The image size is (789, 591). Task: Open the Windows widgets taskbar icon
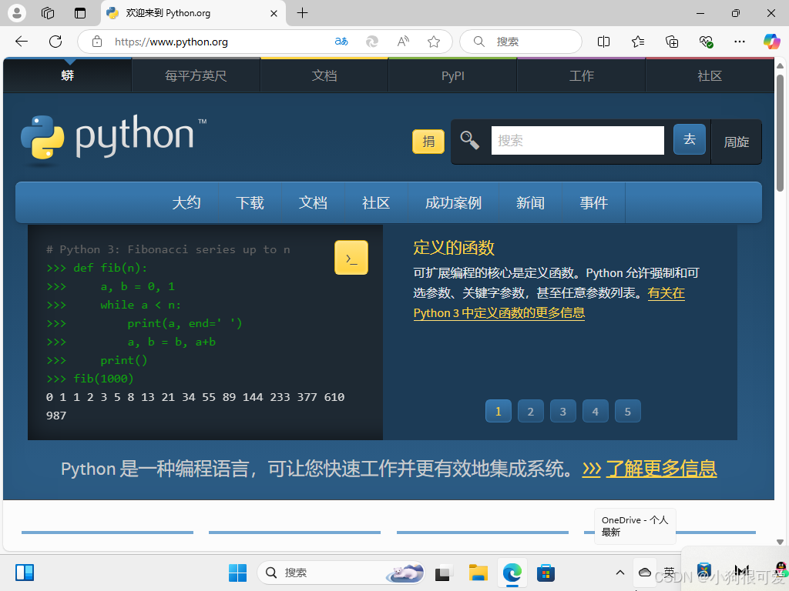point(24,573)
